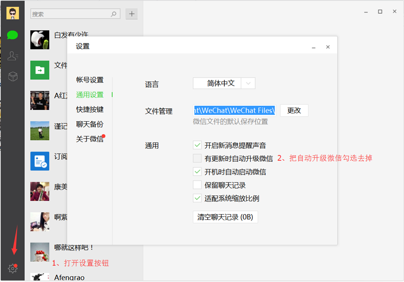Open the Chats icon in sidebar

12,35
